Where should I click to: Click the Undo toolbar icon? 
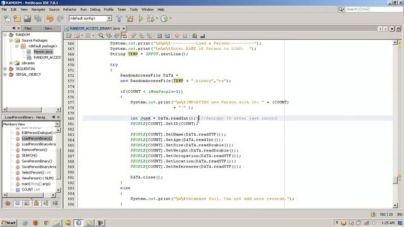(x=50, y=18)
